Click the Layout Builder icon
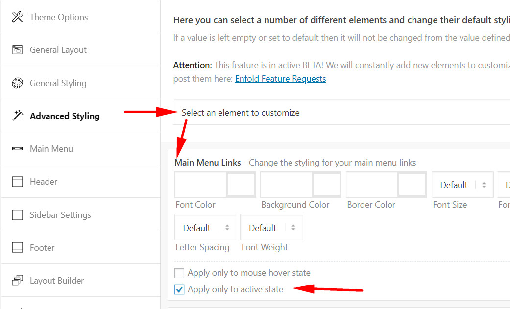The image size is (510, 309). click(18, 281)
